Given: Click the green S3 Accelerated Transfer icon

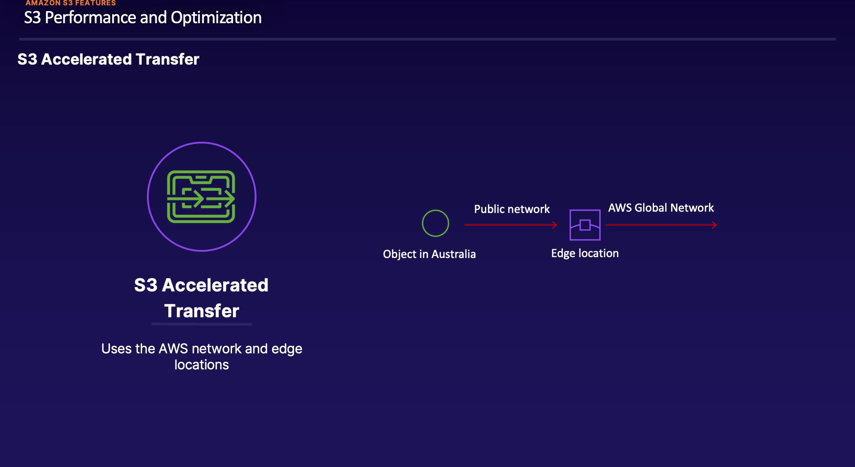Looking at the screenshot, I should click(201, 197).
